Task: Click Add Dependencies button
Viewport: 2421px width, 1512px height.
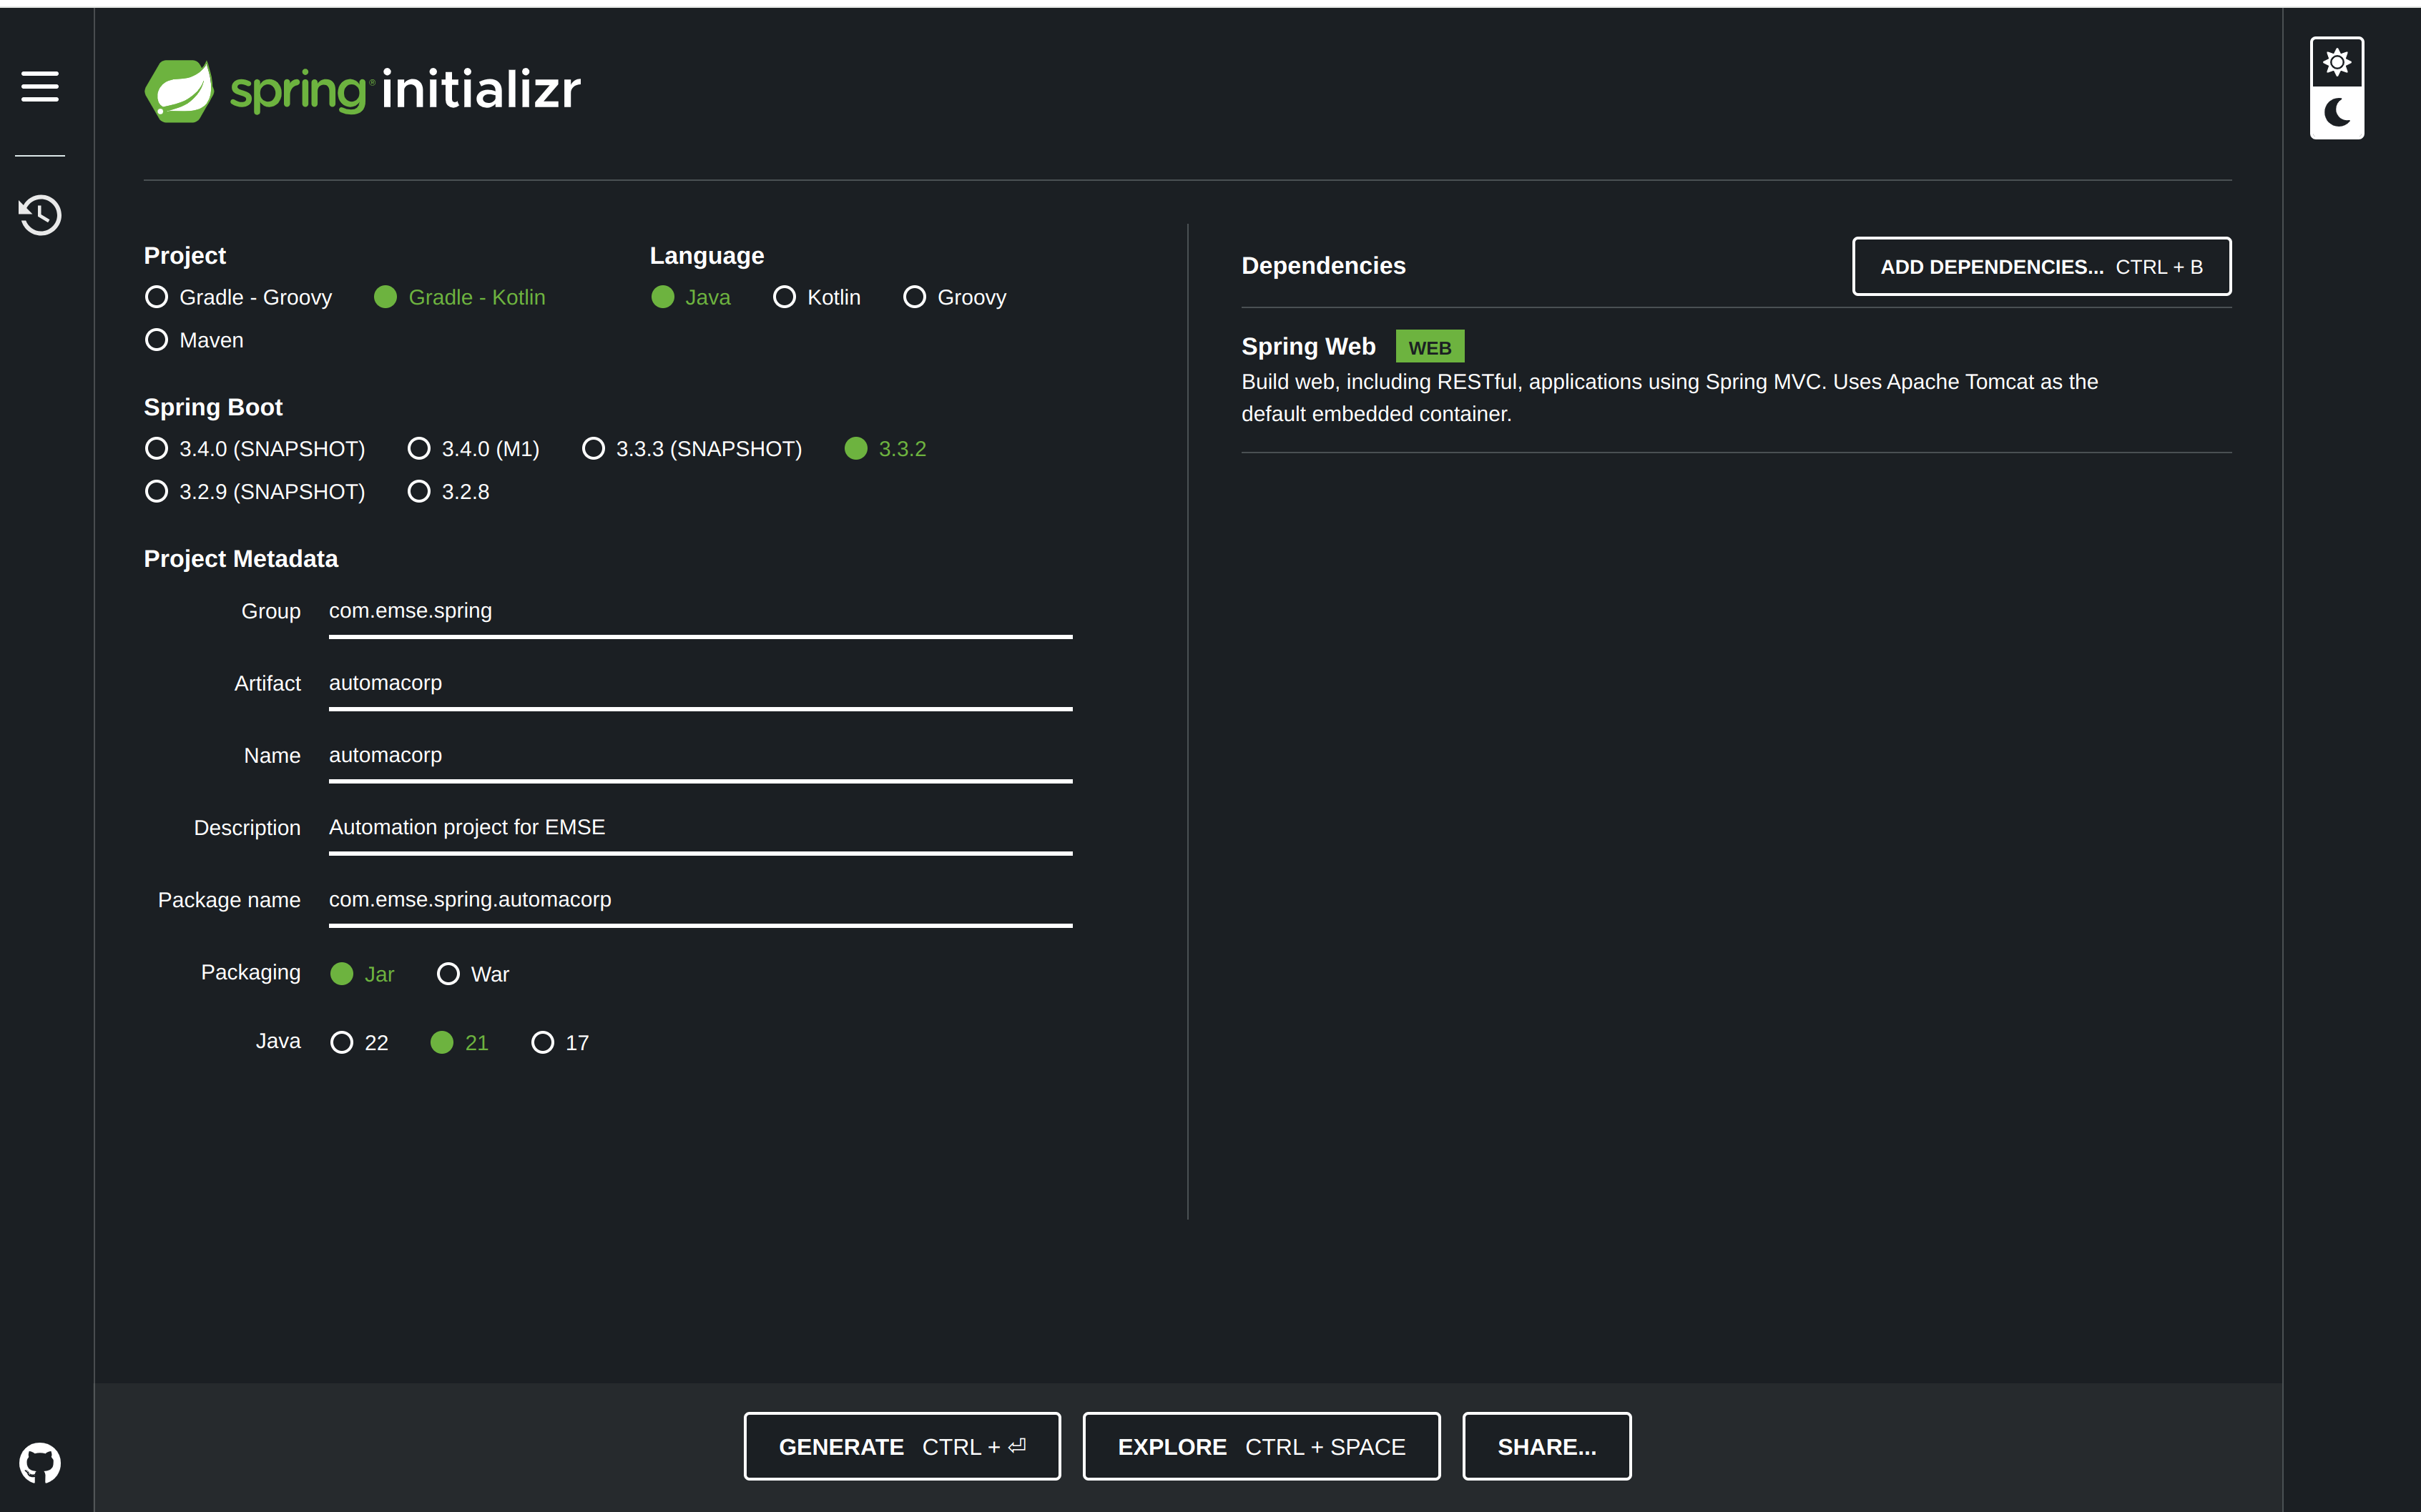Action: 2041,267
